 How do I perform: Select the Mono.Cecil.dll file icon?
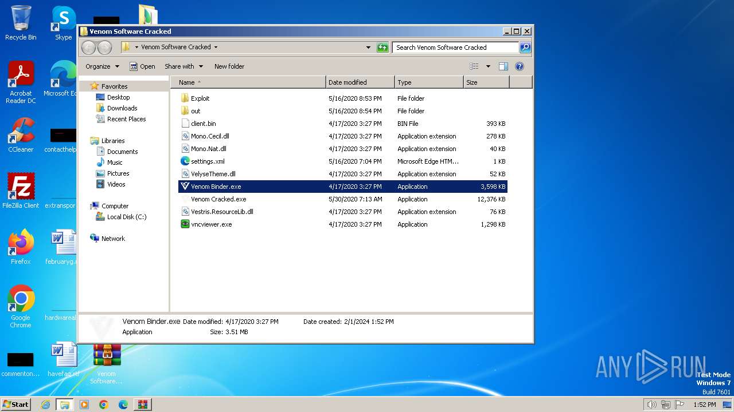[185, 136]
